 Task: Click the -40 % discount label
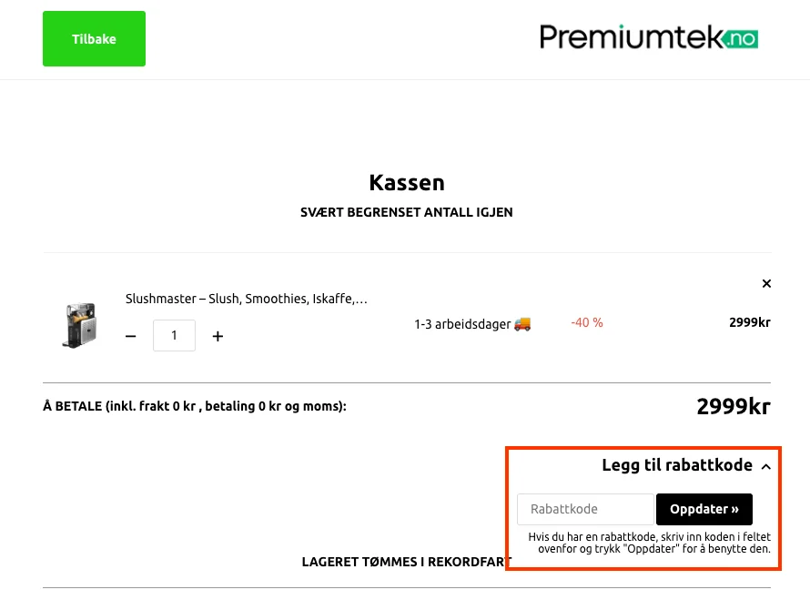pos(587,323)
